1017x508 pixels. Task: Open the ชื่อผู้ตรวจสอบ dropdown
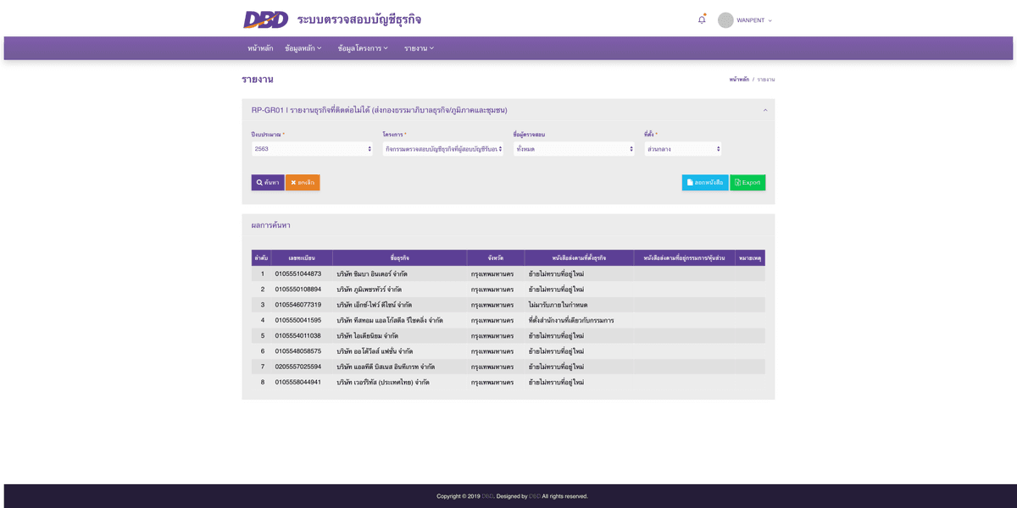(574, 149)
